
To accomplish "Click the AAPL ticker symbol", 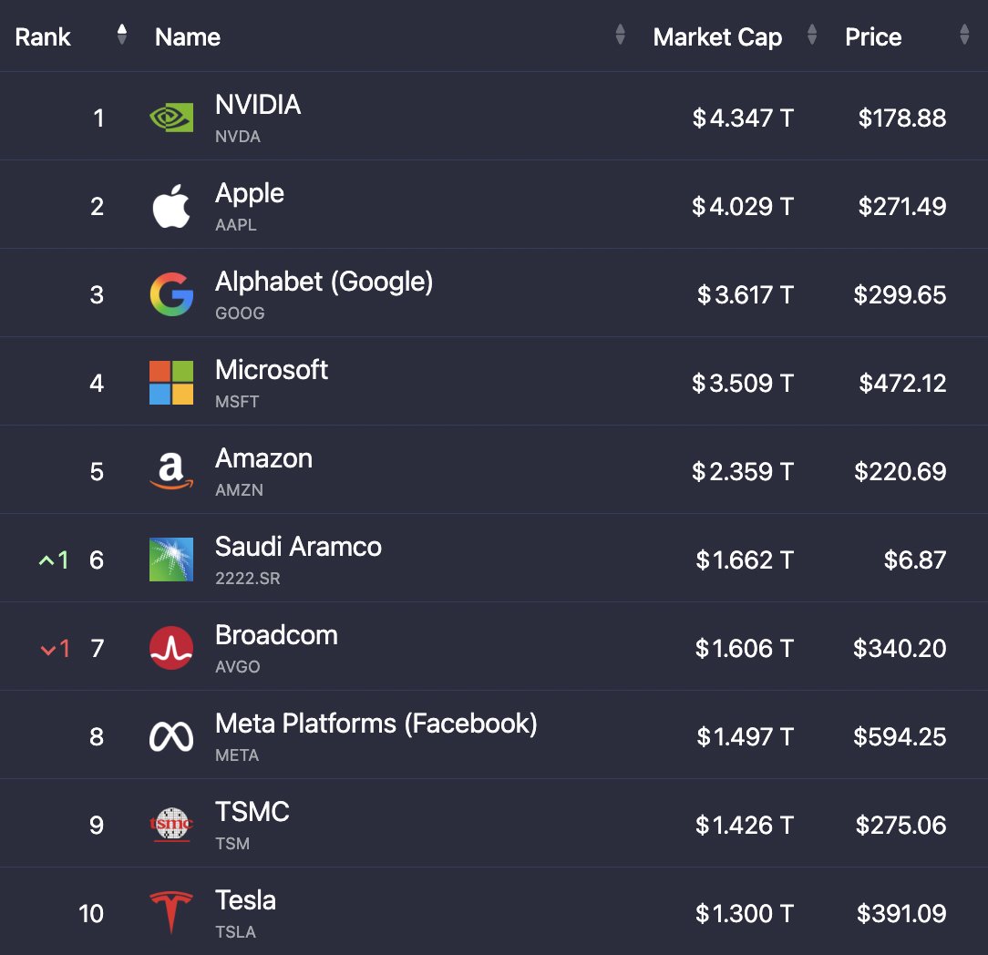I will click(x=236, y=225).
